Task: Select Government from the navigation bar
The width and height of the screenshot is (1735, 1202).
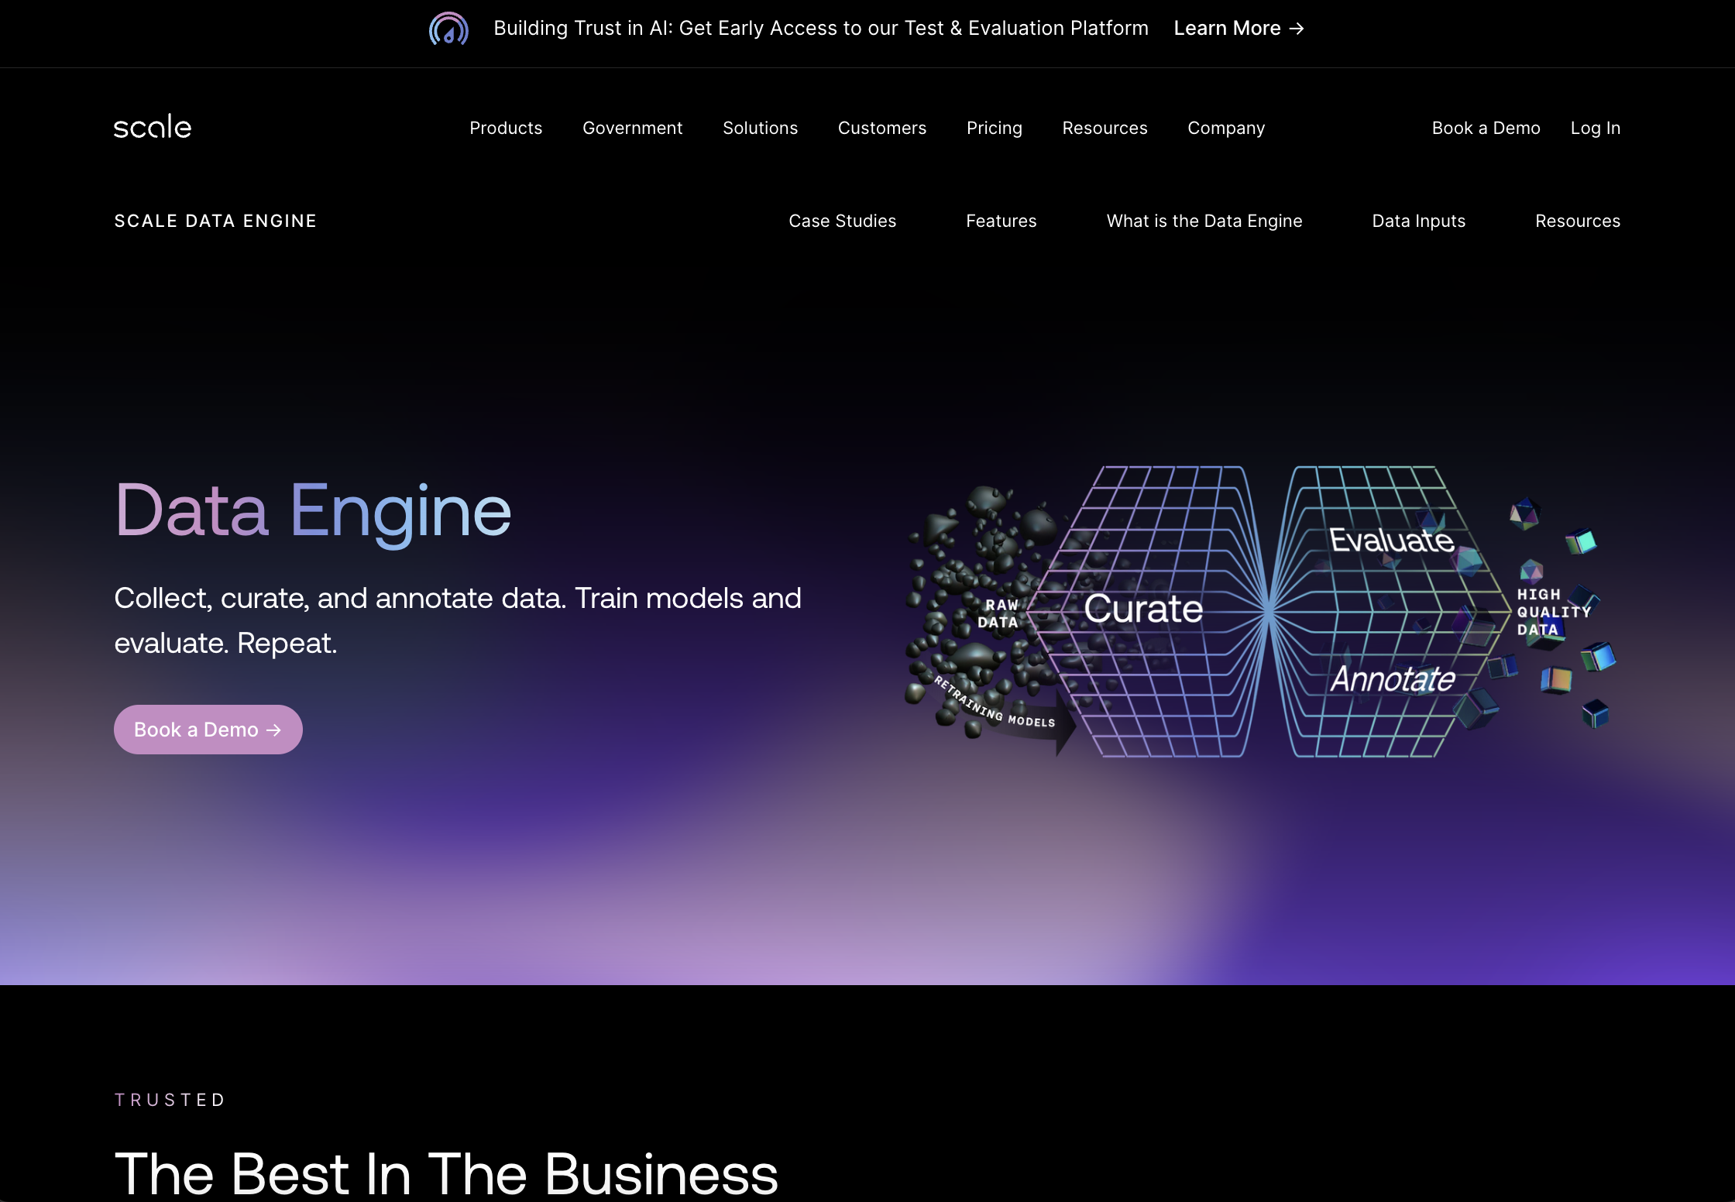Action: click(632, 128)
